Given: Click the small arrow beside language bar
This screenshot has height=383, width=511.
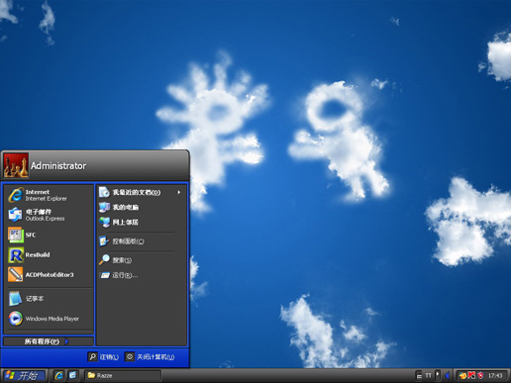Looking at the screenshot, I should point(438,375).
